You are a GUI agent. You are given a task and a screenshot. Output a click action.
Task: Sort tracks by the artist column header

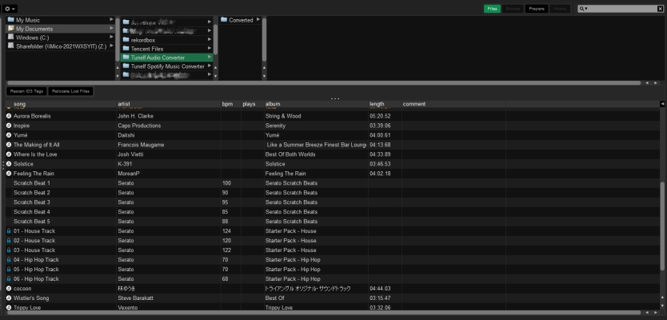click(169, 104)
